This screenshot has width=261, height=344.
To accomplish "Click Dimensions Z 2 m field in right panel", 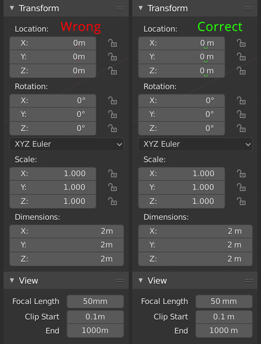I will [x=196, y=259].
